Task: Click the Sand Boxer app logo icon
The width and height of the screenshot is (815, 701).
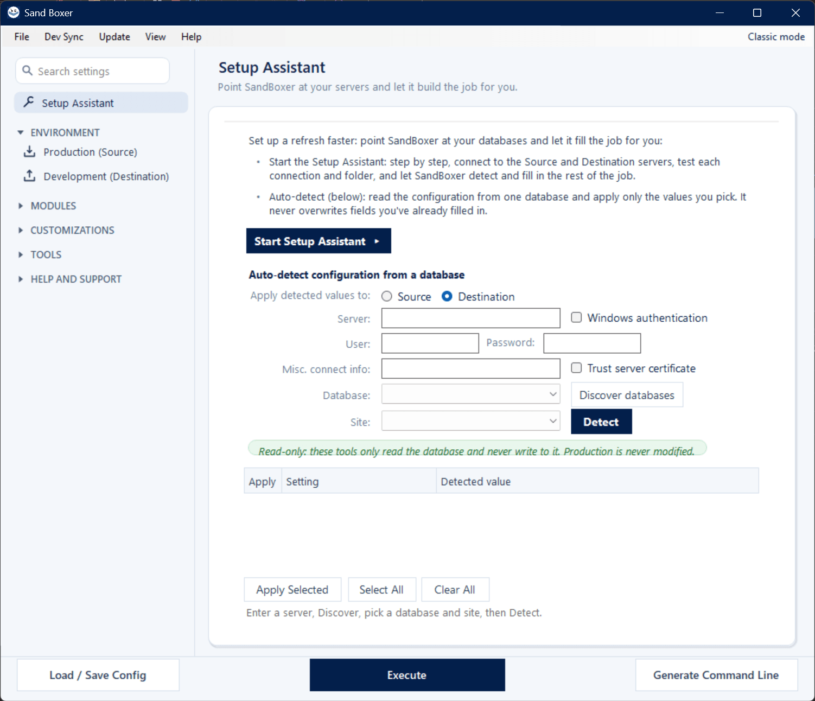Action: click(14, 12)
